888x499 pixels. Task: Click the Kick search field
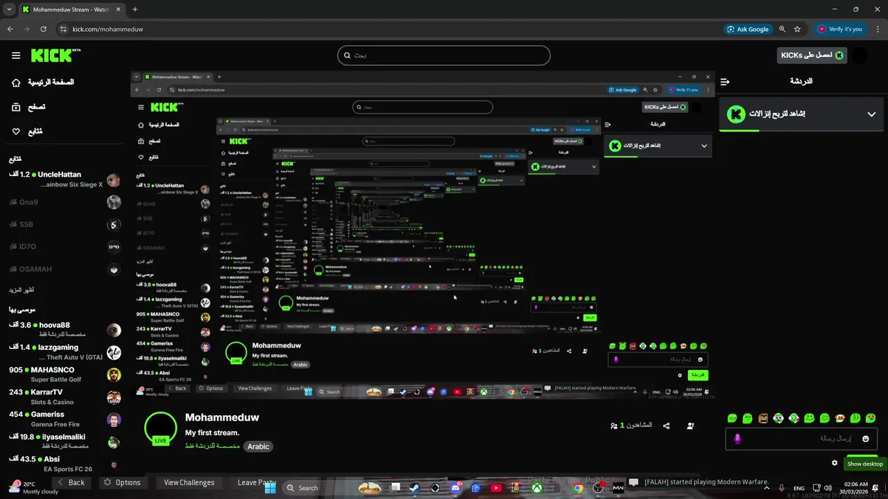pyautogui.click(x=444, y=55)
